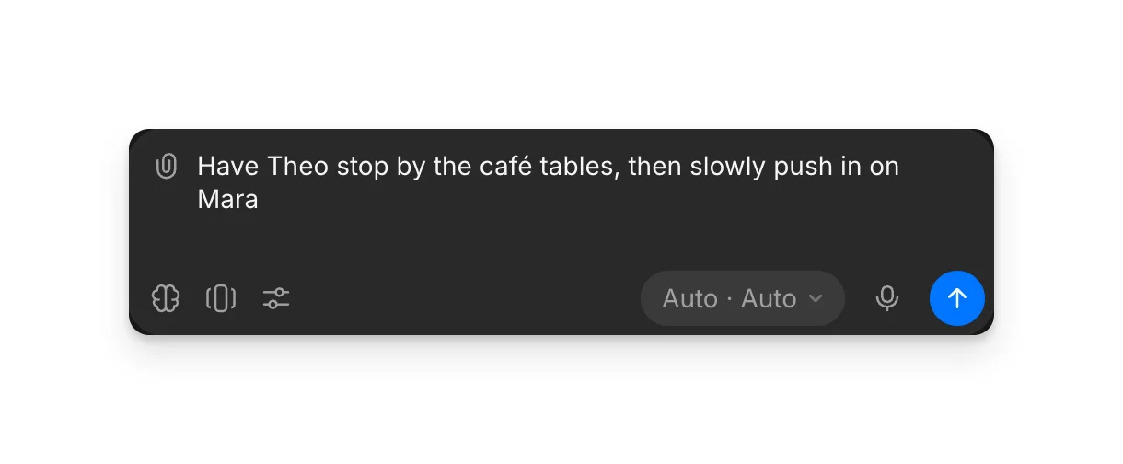This screenshot has height=464, width=1123.
Task: Open the Auto · Auto model selector
Action: [x=743, y=298]
